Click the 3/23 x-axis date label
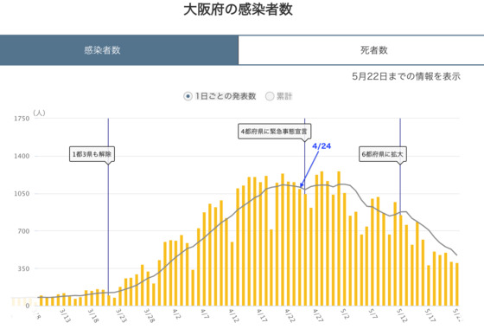 121,315
